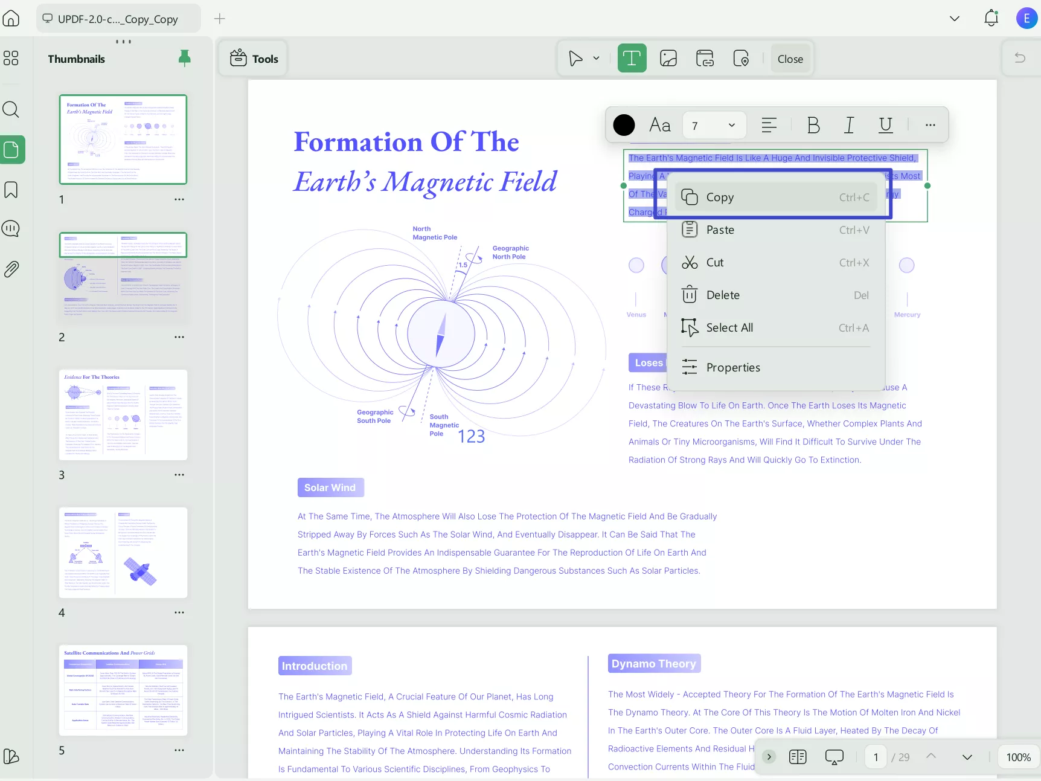The height and width of the screenshot is (781, 1041).
Task: Open options menu for page 3 thumbnail
Action: coord(179,475)
